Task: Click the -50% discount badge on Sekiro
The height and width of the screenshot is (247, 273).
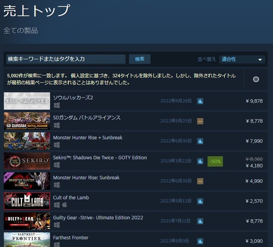Action: click(215, 161)
